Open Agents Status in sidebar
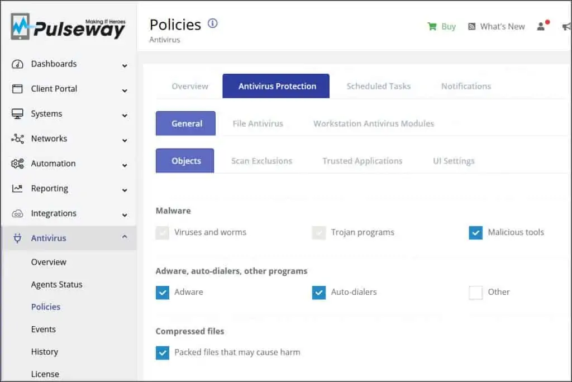The image size is (572, 382). pos(57,284)
